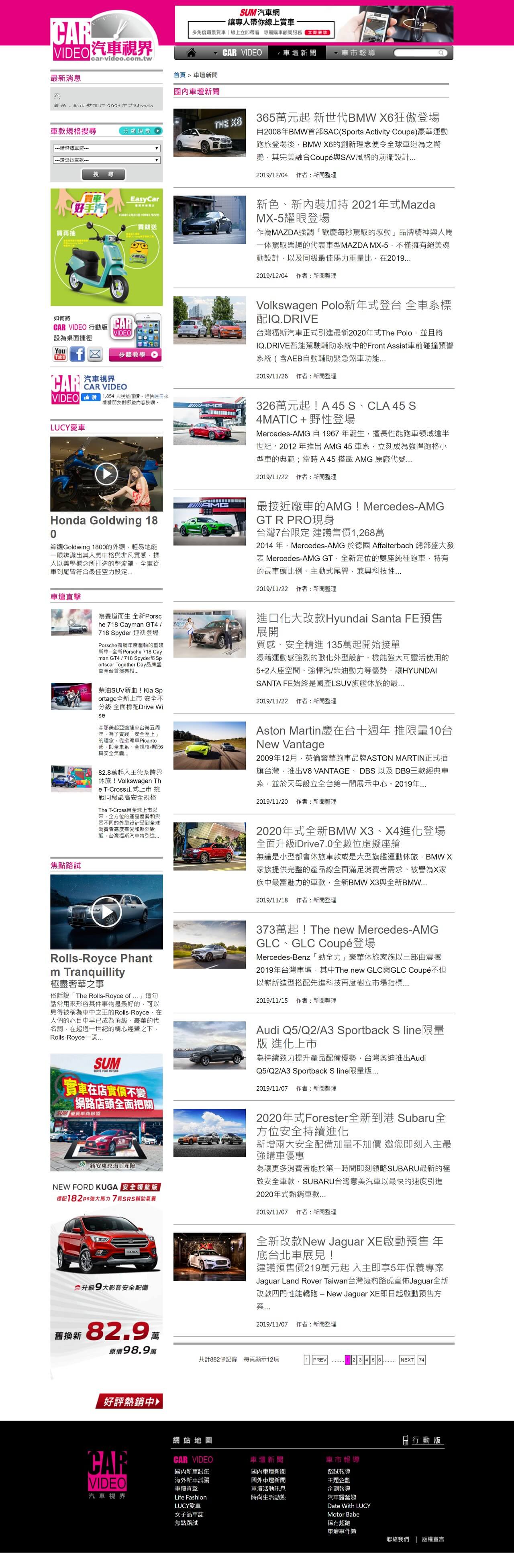Viewport: 514px width, 1553px height.
Task: Open Honda Goldwing 180 title link
Action: click(104, 527)
